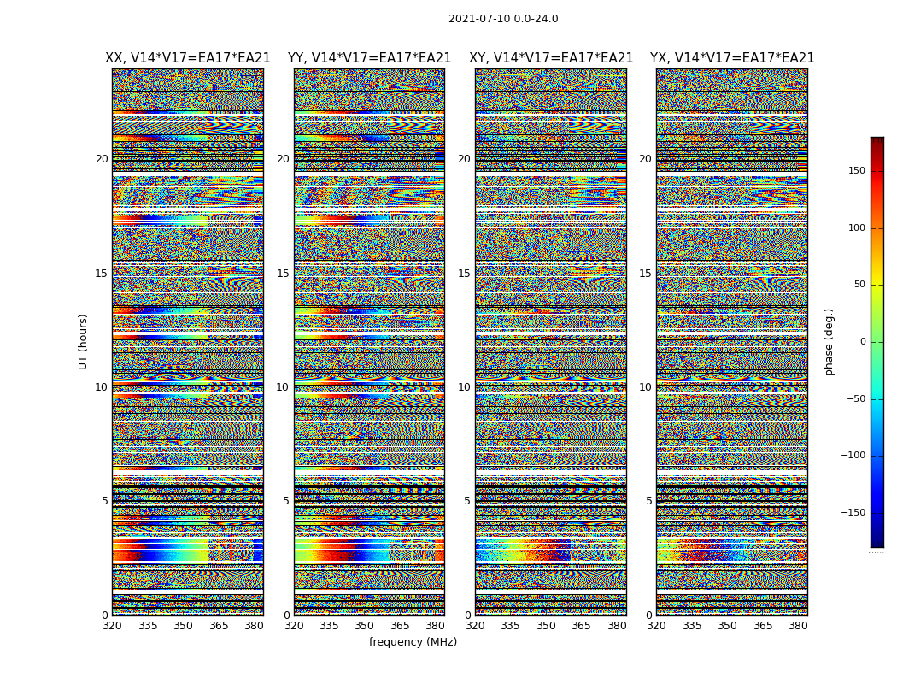Click XY panel y-axis tick 5
This screenshot has height=684, width=897.
[467, 501]
